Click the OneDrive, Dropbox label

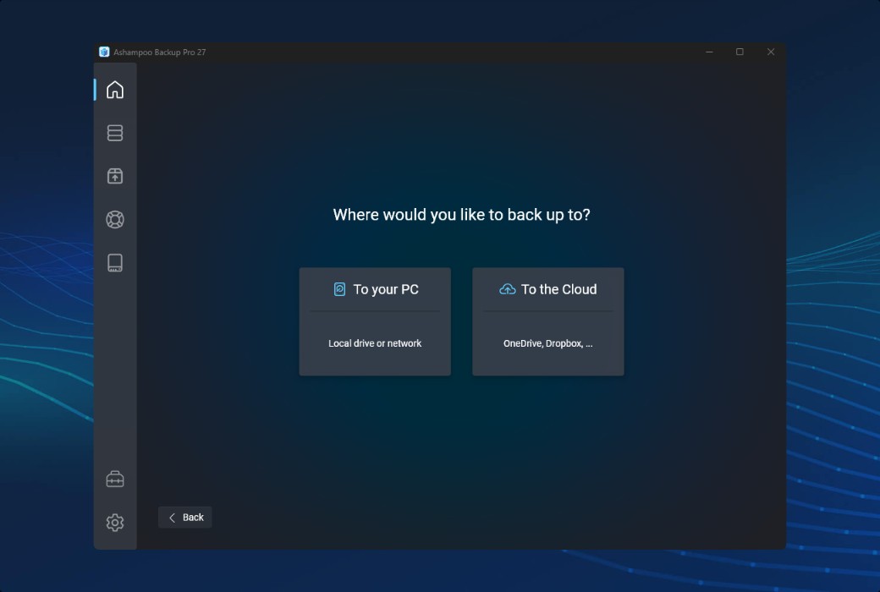click(x=547, y=343)
